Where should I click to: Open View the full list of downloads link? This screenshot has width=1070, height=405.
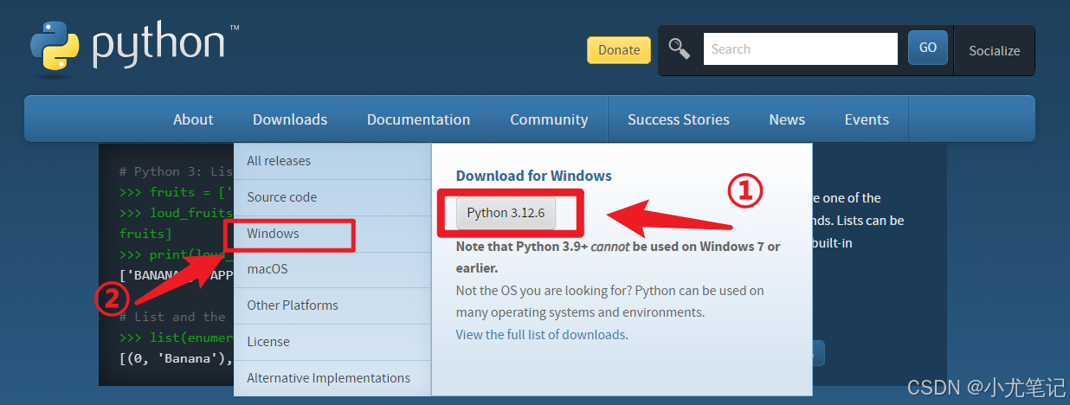coord(540,335)
